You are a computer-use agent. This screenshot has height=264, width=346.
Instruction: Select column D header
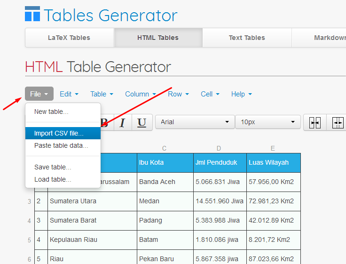point(219,148)
